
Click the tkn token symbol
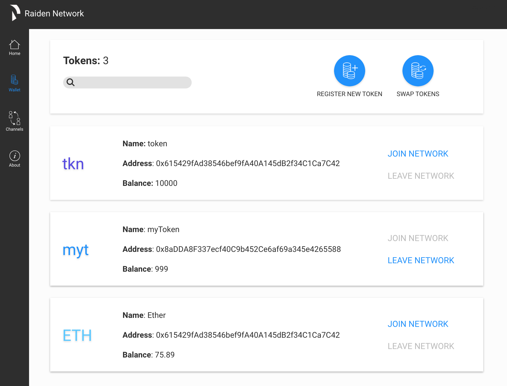[73, 164]
